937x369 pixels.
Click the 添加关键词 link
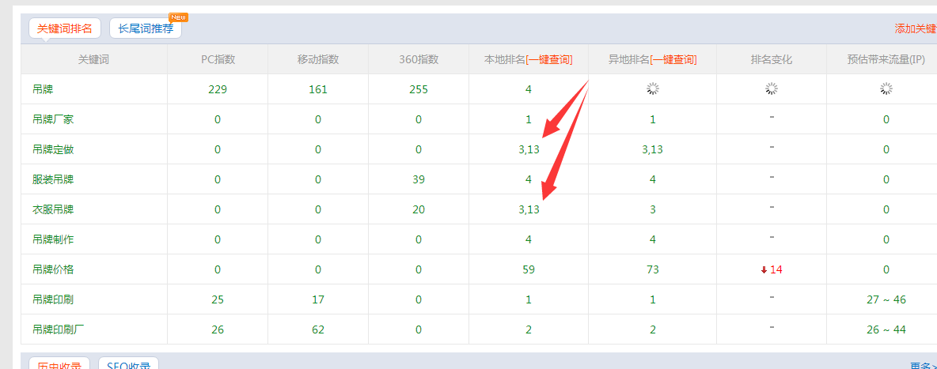(916, 28)
